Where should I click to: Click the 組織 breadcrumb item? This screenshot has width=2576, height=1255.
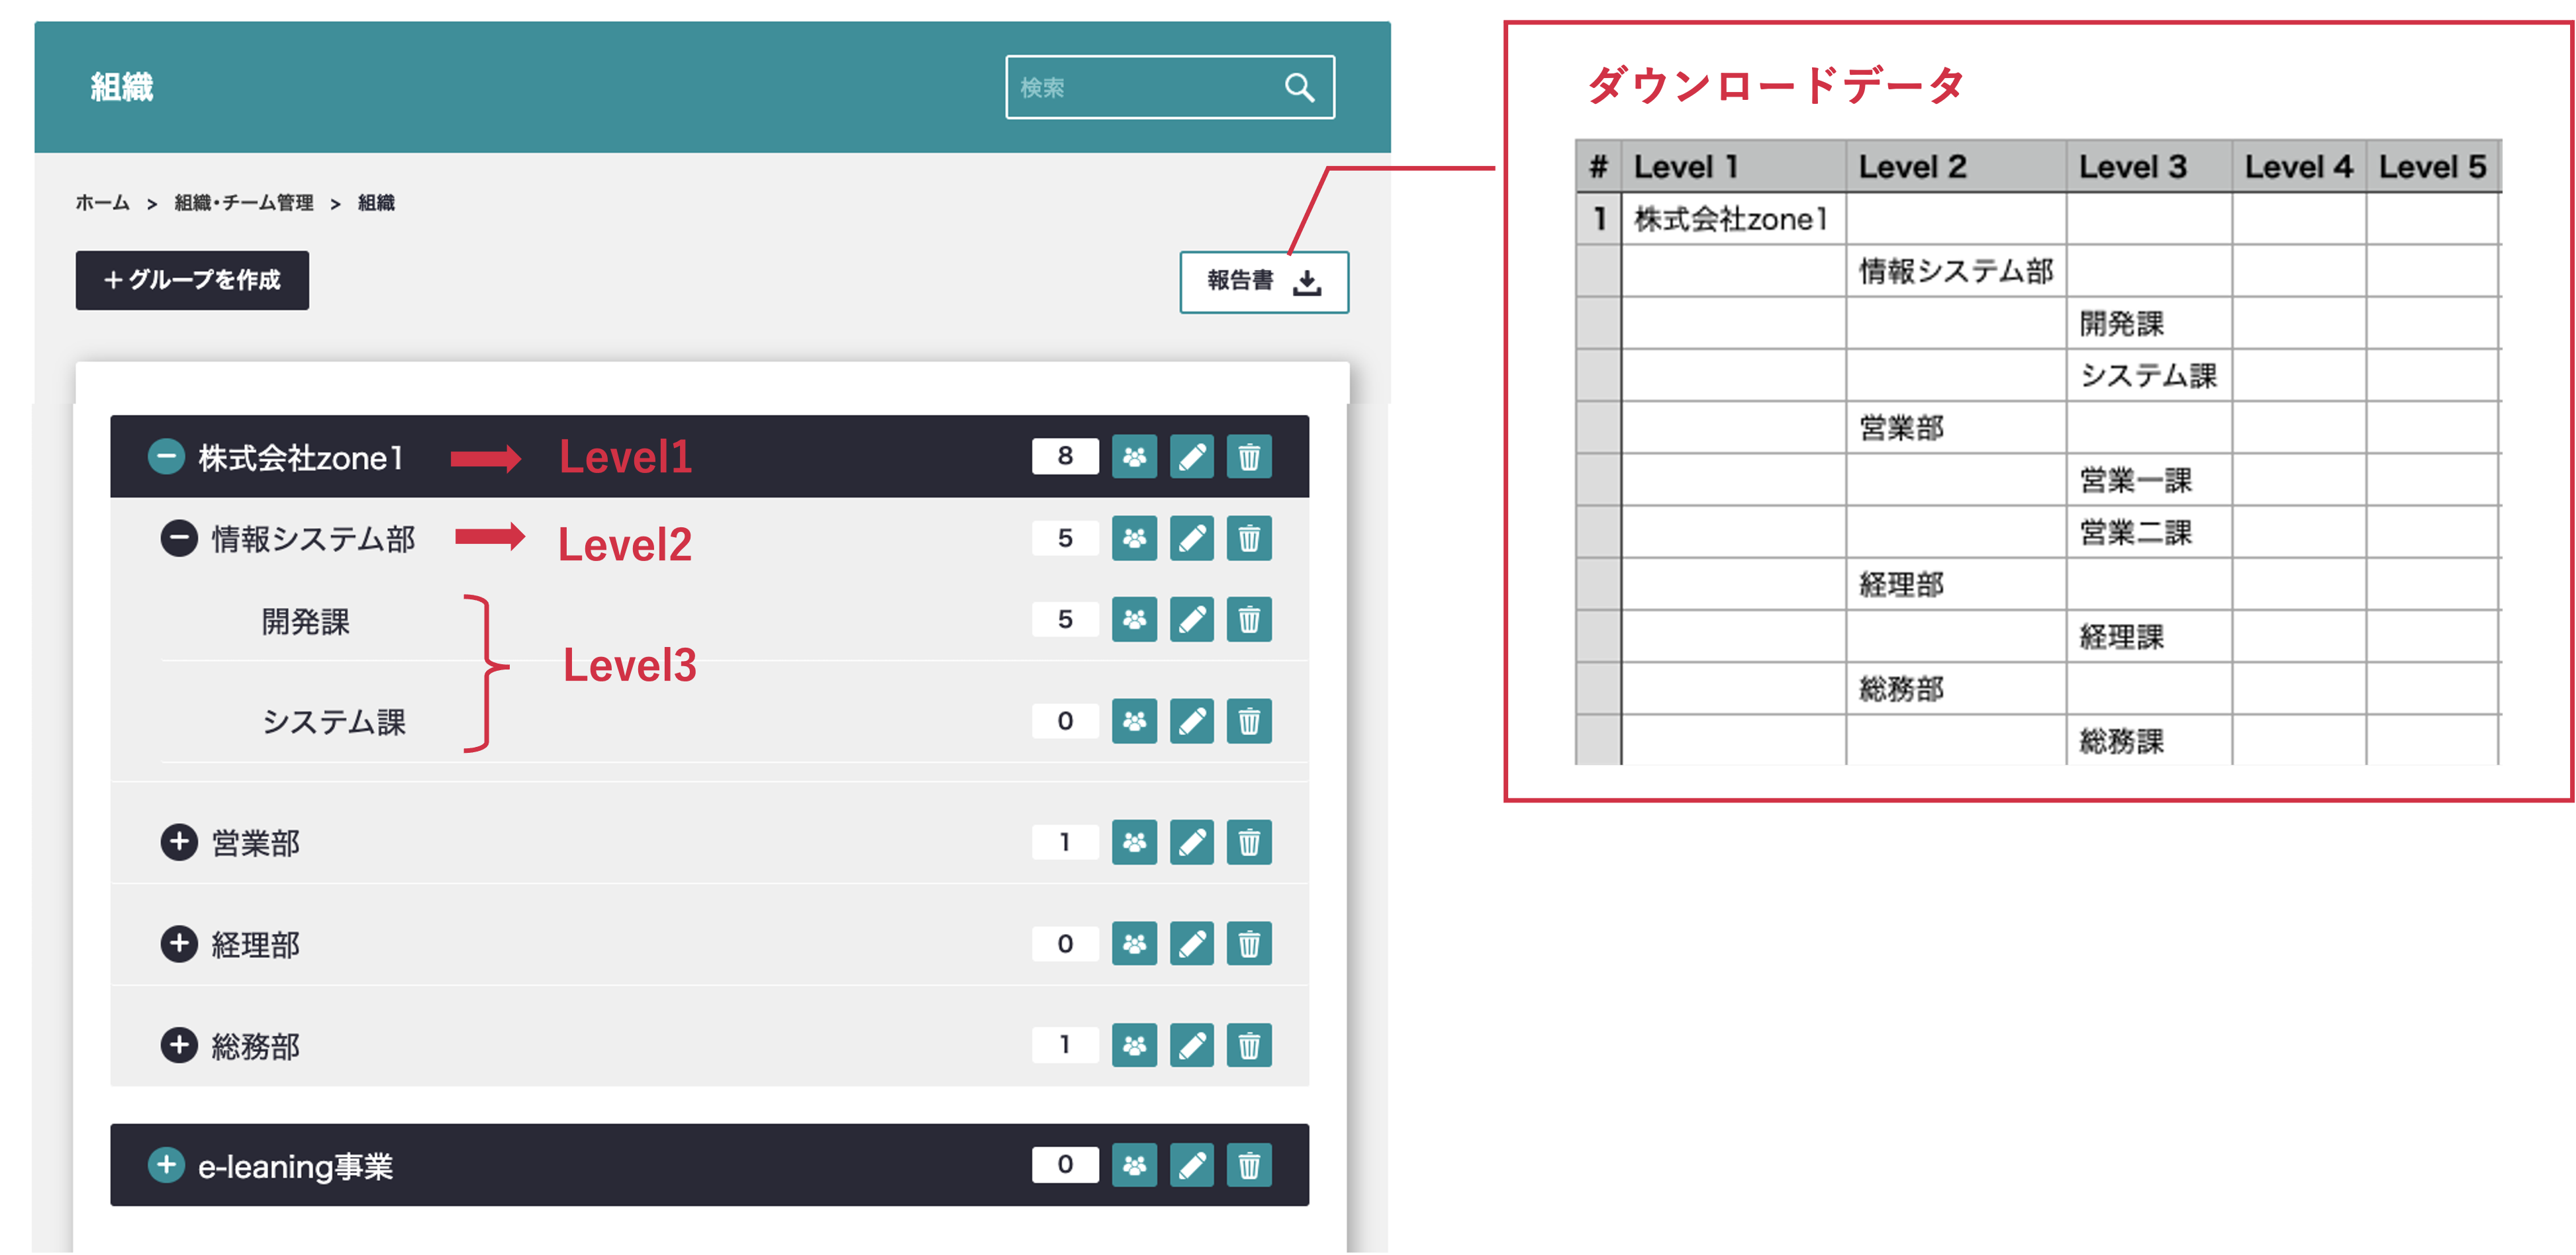point(376,203)
